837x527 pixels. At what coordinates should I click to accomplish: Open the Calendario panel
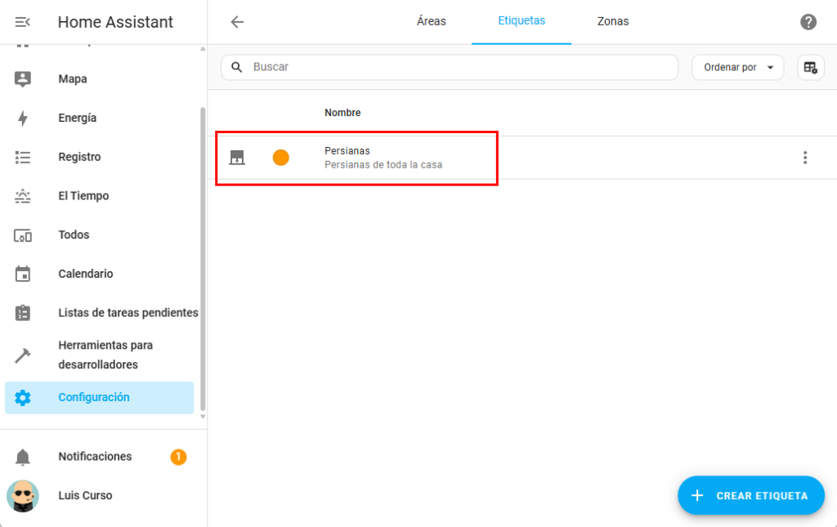pos(85,274)
